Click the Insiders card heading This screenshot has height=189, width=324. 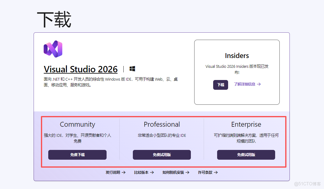click(x=237, y=56)
